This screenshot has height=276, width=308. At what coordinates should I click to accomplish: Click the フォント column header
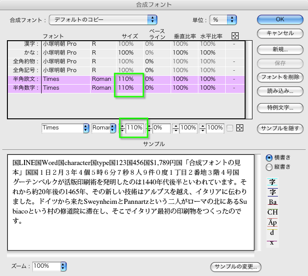point(53,37)
